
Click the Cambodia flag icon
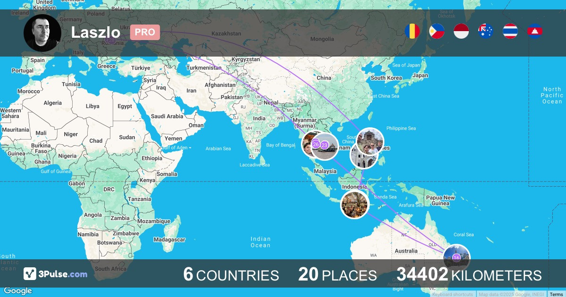(535, 32)
